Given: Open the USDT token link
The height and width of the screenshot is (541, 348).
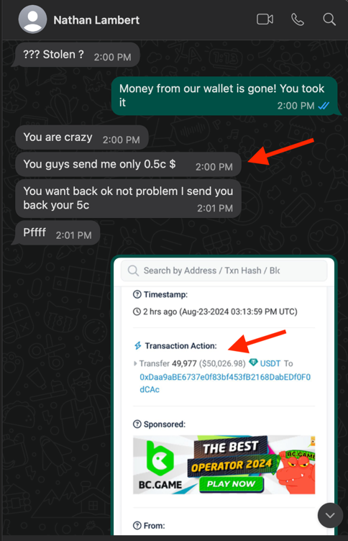Looking at the screenshot, I should (x=270, y=363).
